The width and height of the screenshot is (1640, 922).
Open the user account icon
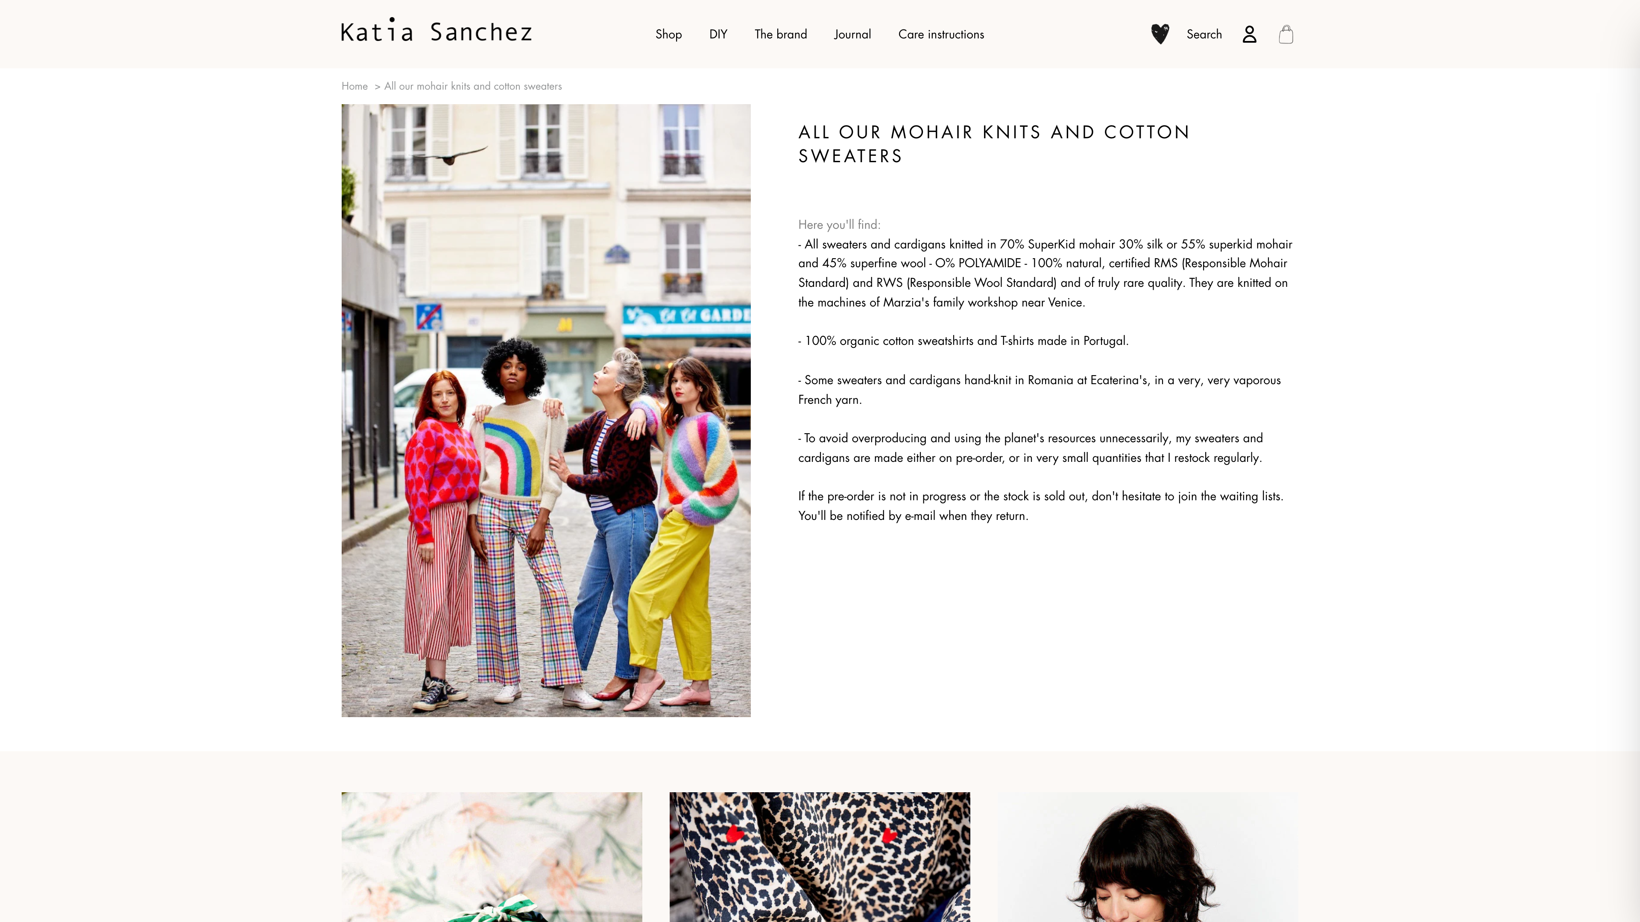tap(1249, 34)
